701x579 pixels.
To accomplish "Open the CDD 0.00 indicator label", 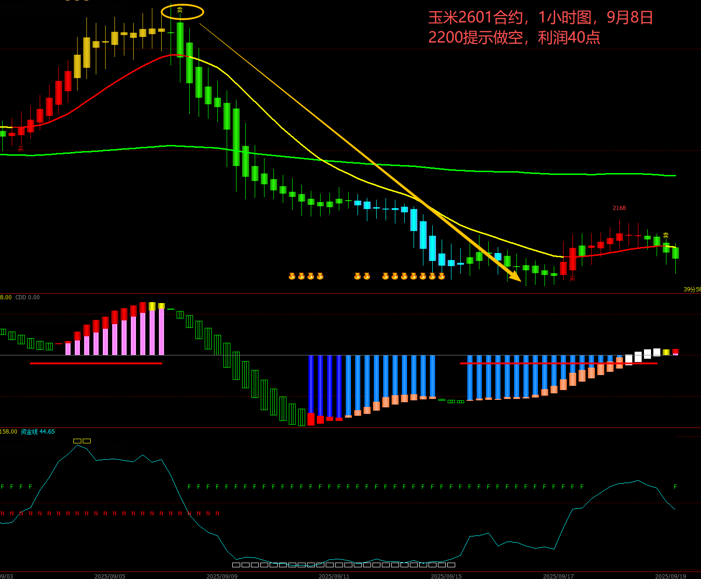I will tap(28, 297).
